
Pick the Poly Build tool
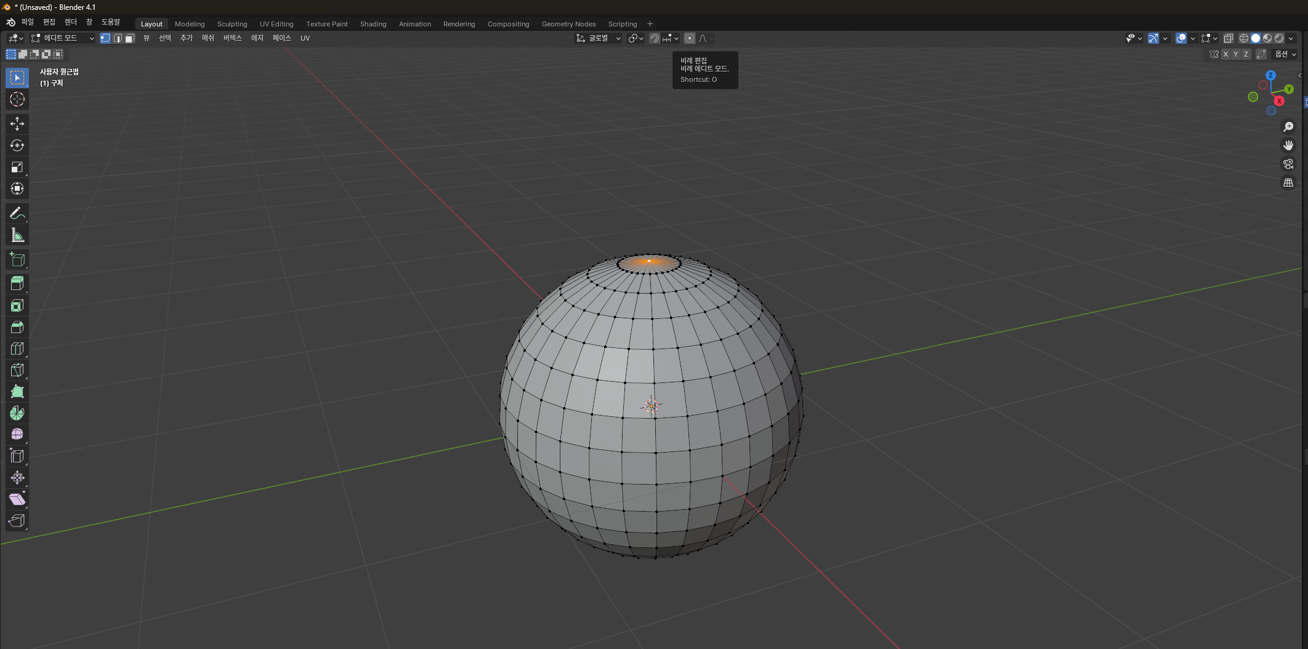pos(17,392)
